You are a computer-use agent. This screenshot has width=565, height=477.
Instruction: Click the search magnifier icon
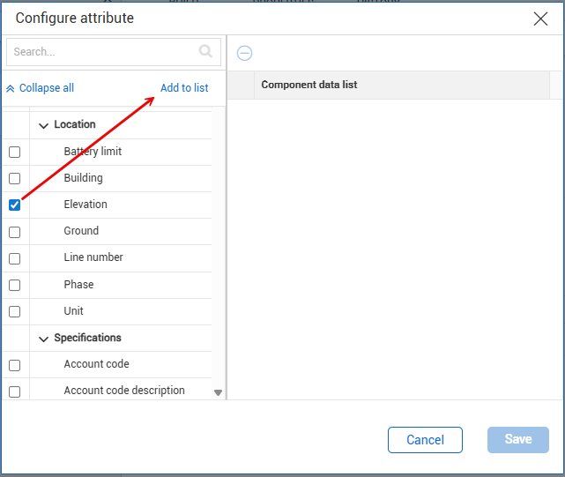[206, 52]
